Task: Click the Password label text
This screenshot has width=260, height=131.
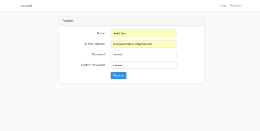Action: click(98, 54)
